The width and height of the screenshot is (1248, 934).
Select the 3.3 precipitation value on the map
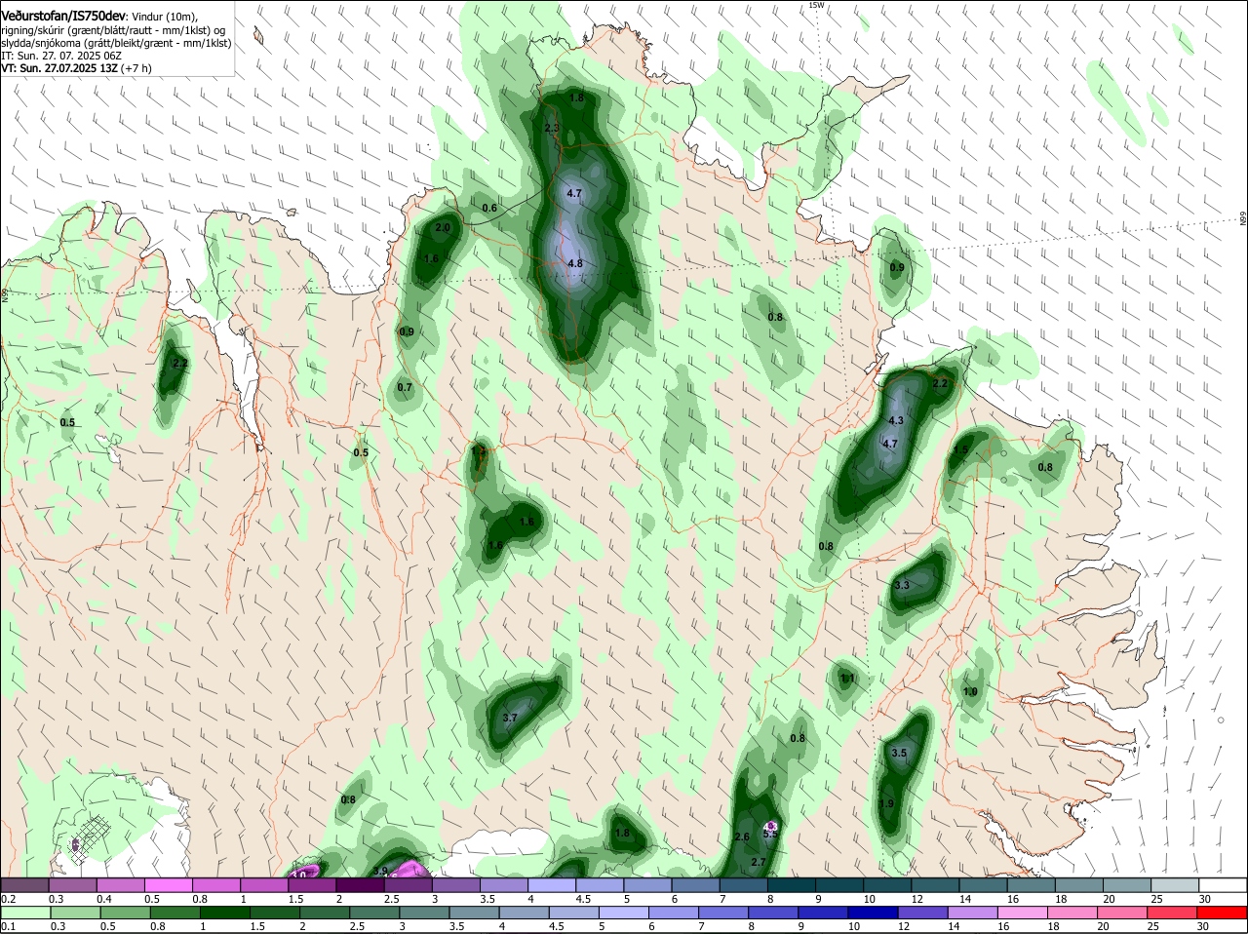pos(902,585)
